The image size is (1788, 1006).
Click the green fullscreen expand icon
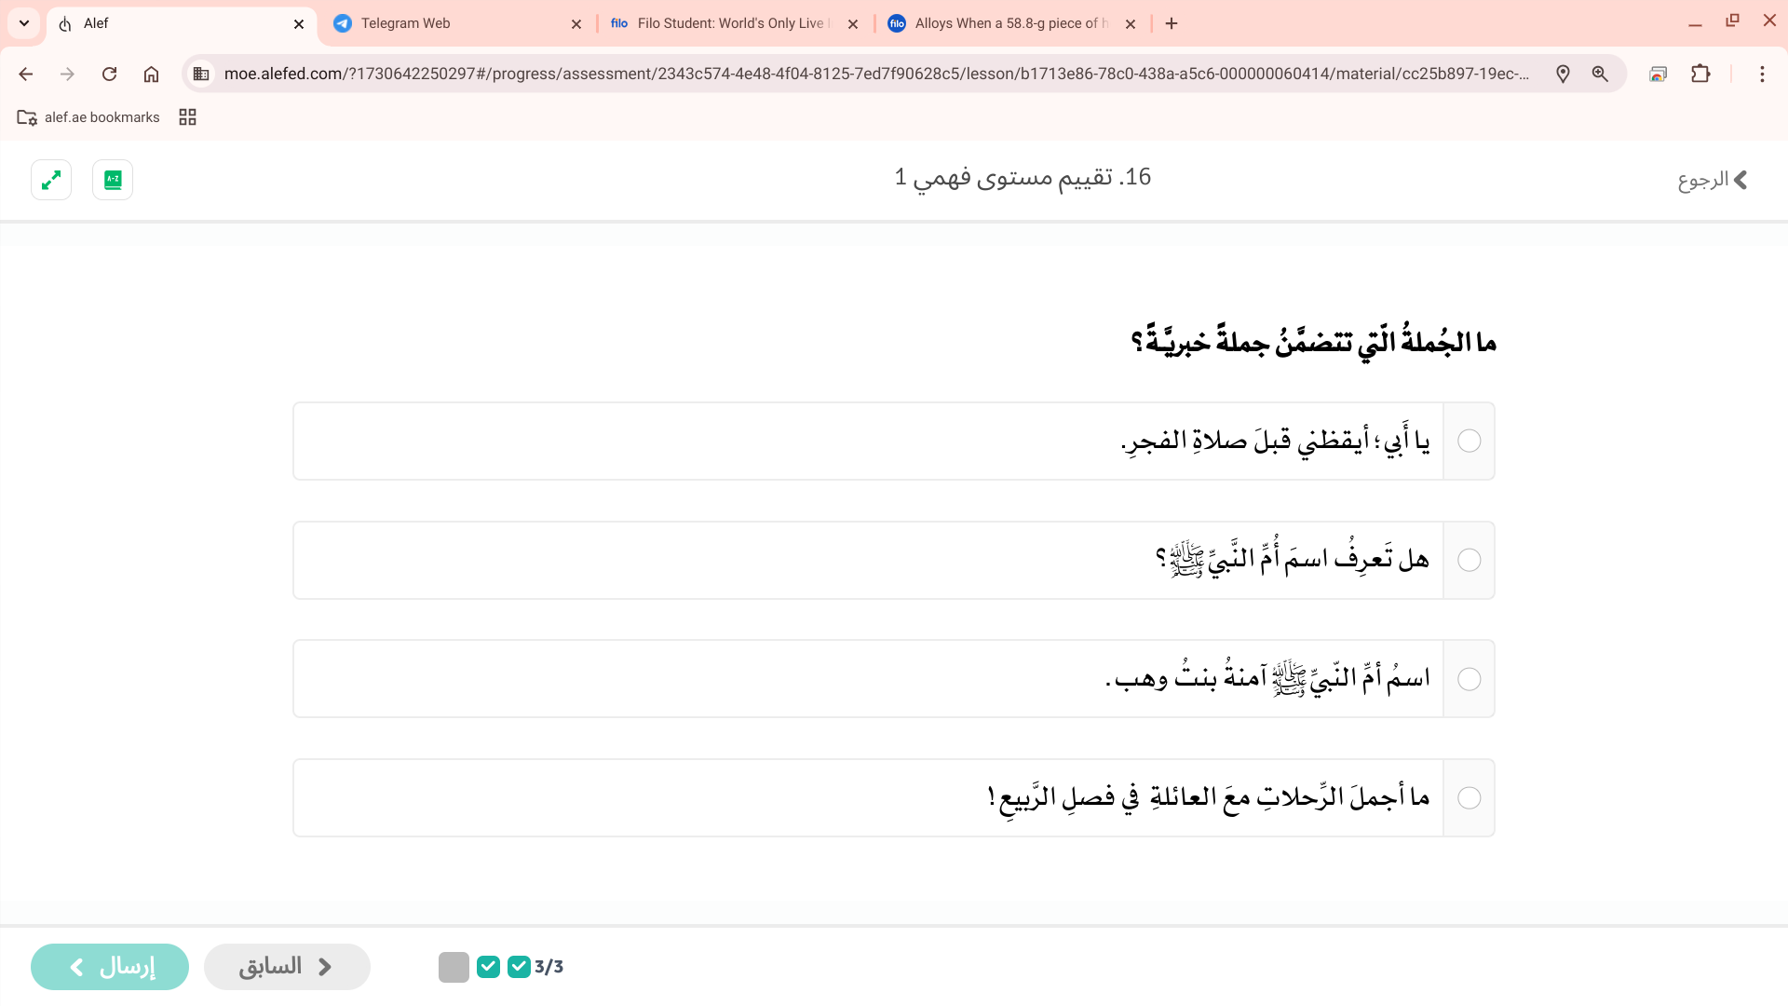point(51,180)
